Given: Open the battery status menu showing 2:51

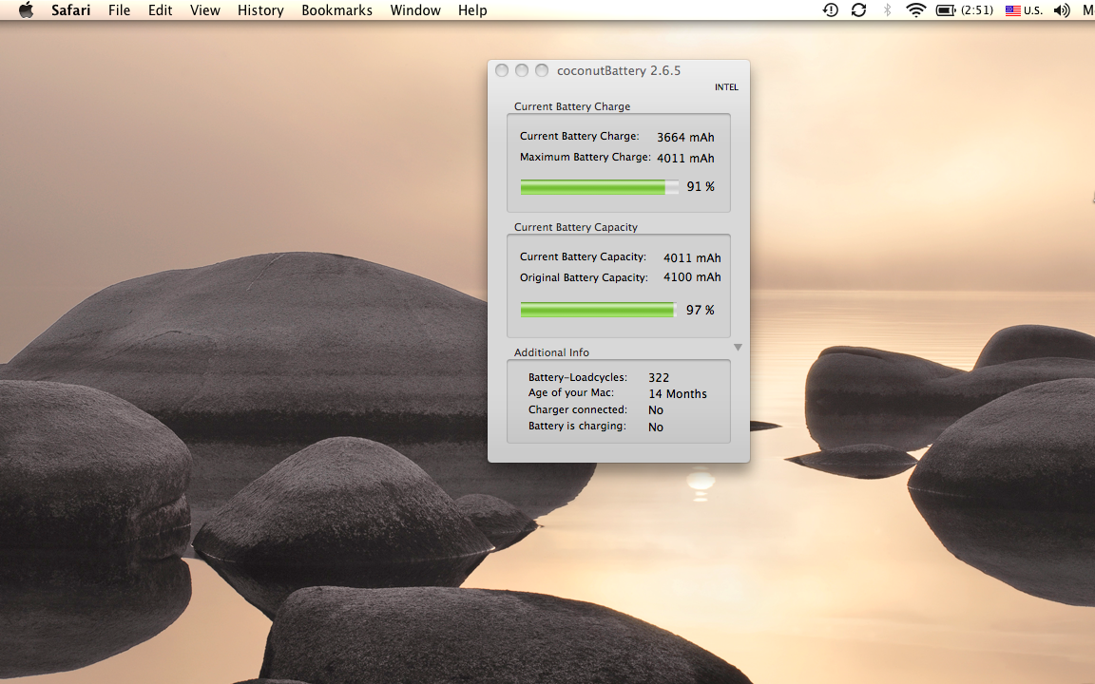Looking at the screenshot, I should (x=965, y=9).
